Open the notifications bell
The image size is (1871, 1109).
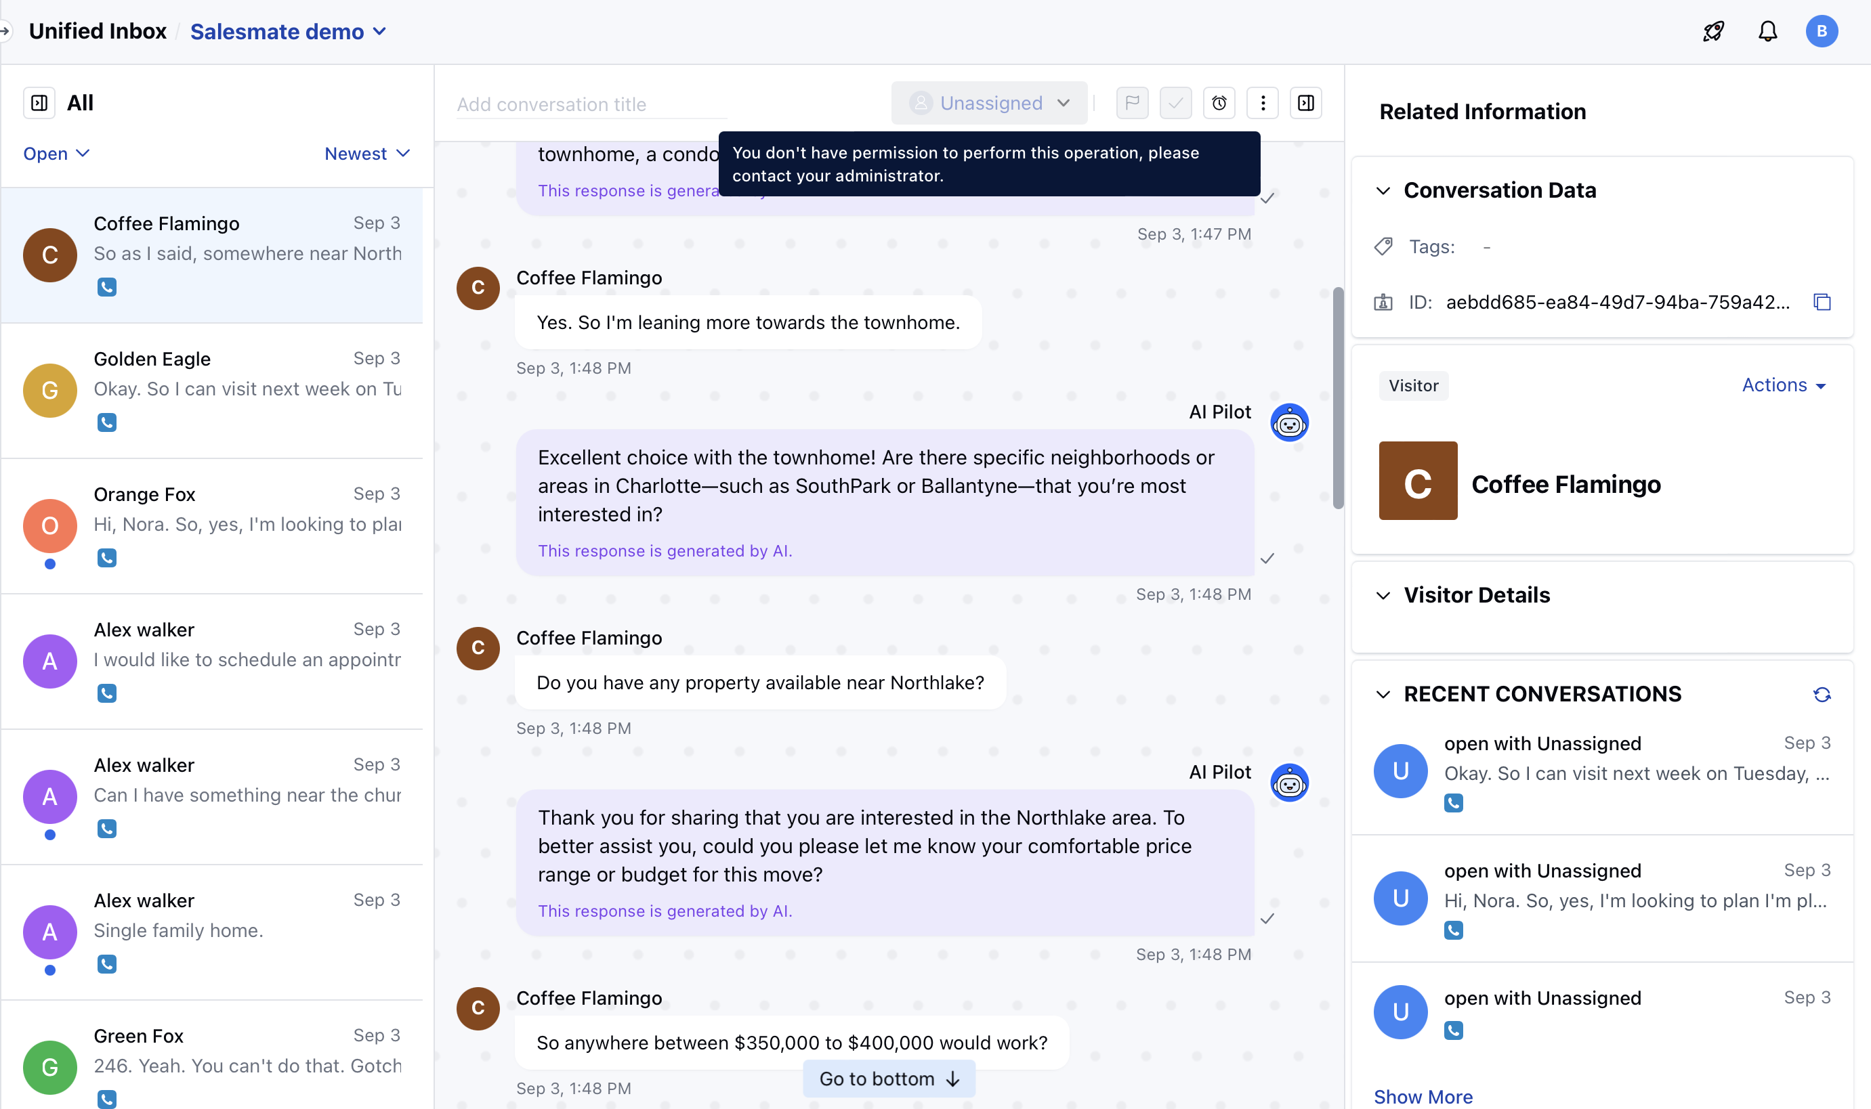click(1768, 30)
